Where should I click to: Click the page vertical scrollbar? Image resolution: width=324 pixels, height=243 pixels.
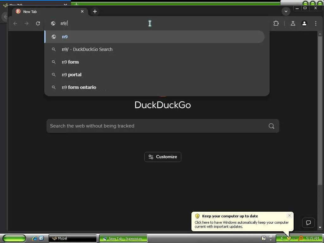click(x=320, y=110)
